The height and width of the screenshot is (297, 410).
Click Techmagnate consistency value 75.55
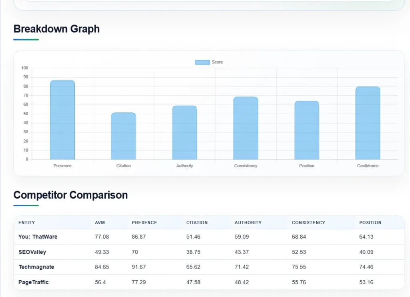pyautogui.click(x=299, y=267)
